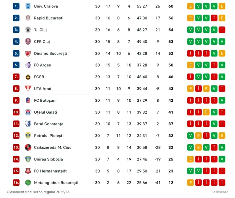
Task: Open Oțelul Galați team details
Action: point(46,112)
